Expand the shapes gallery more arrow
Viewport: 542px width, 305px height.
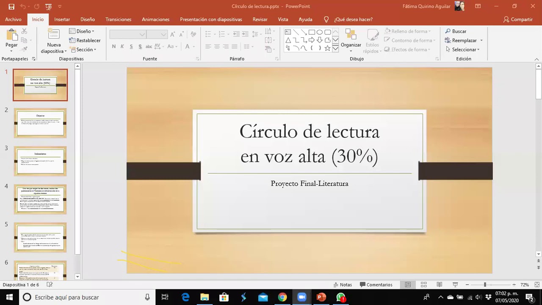pos(335,48)
